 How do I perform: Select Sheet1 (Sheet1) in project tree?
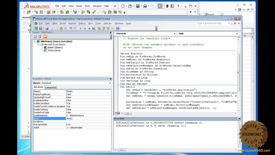click(55, 47)
